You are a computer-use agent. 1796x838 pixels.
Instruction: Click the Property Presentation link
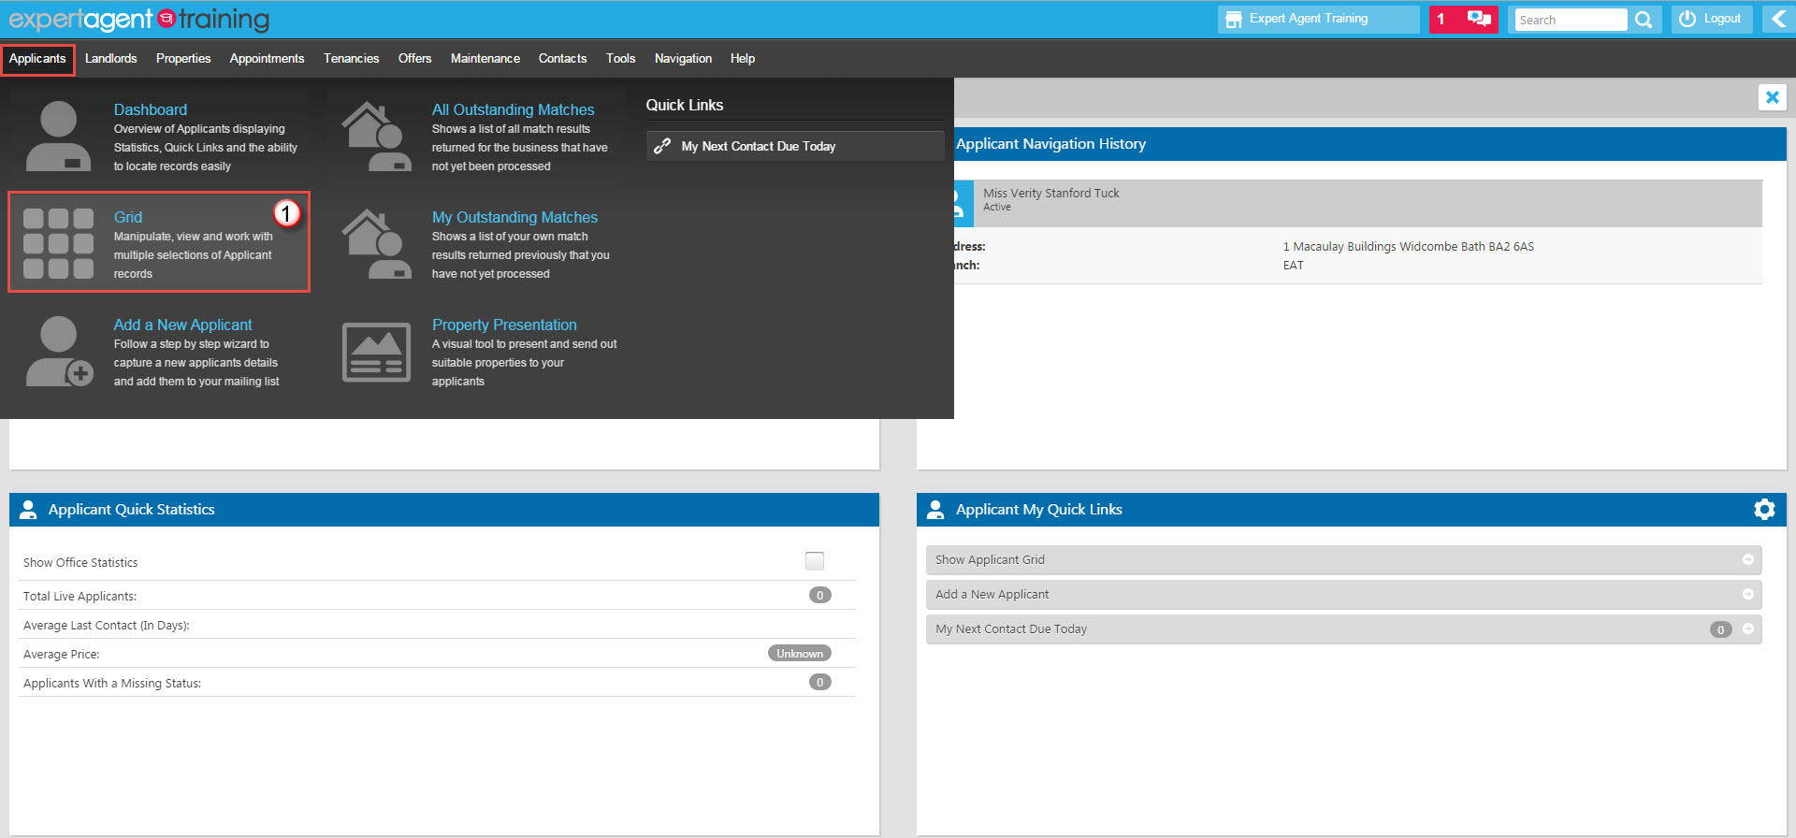(x=504, y=325)
